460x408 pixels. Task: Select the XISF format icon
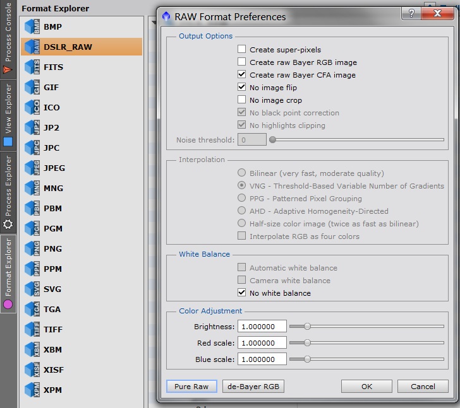click(x=32, y=370)
